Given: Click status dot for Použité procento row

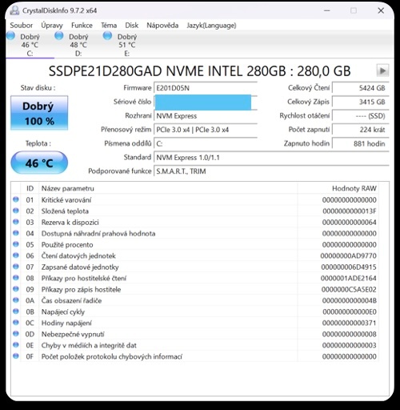Looking at the screenshot, I should click(x=16, y=244).
